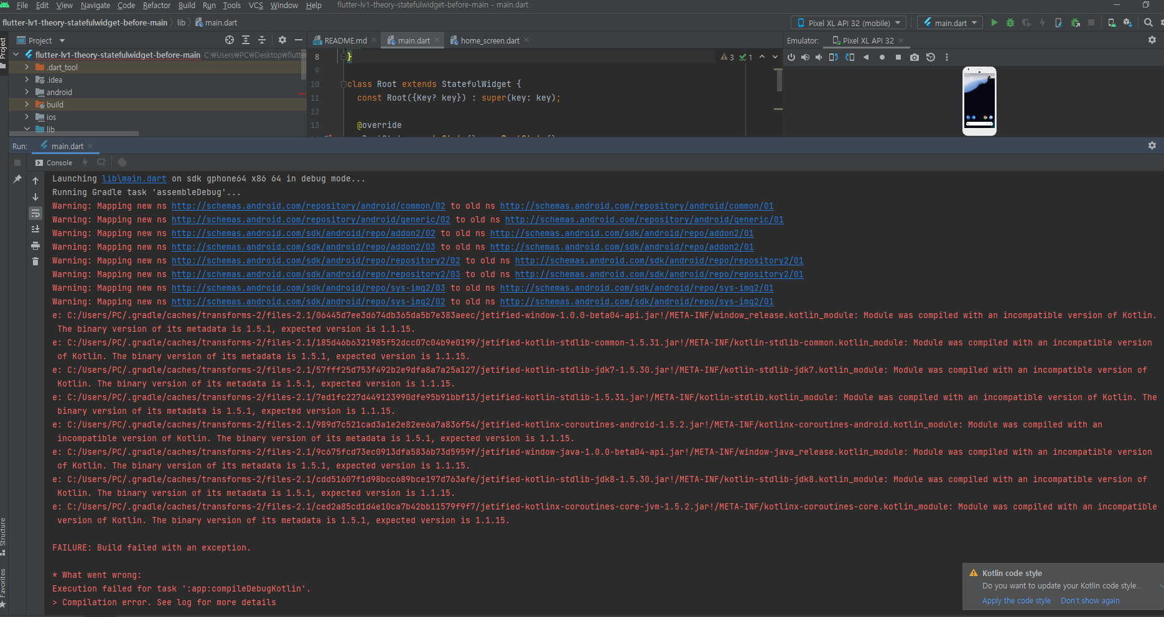Rotate the emulator right

[x=850, y=57]
